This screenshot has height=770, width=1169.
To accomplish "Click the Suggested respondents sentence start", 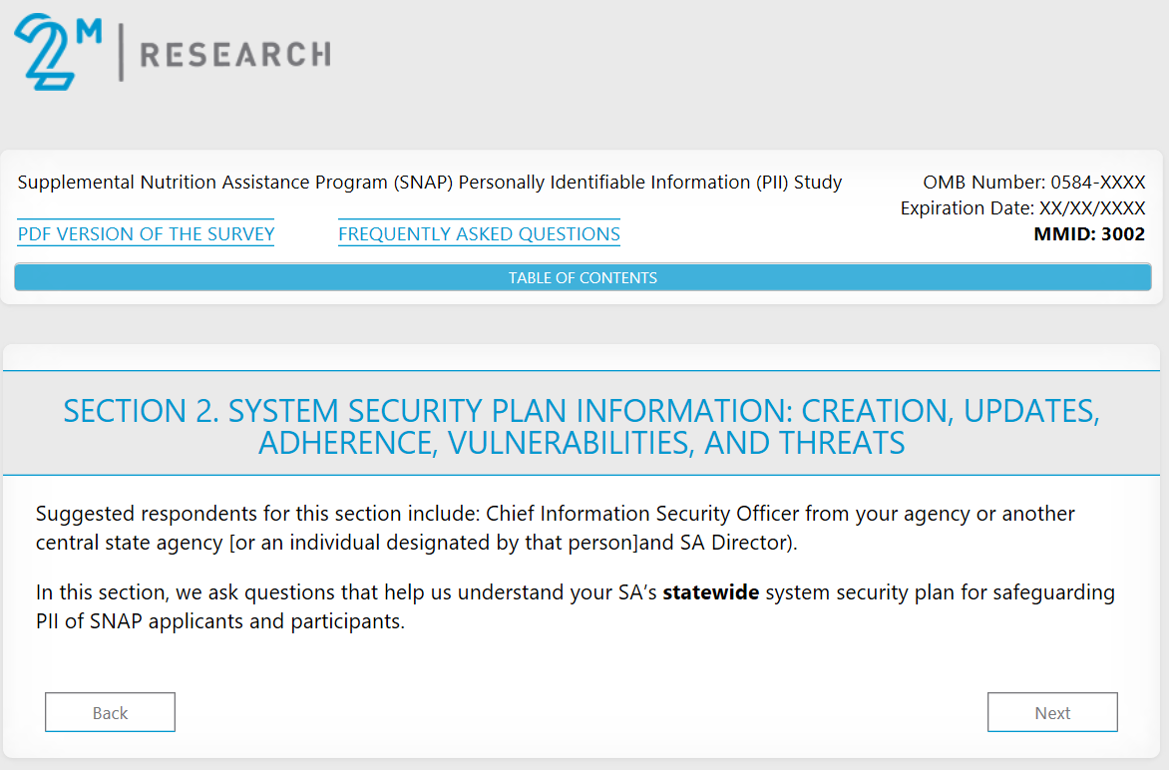I will pyautogui.click(x=130, y=514).
